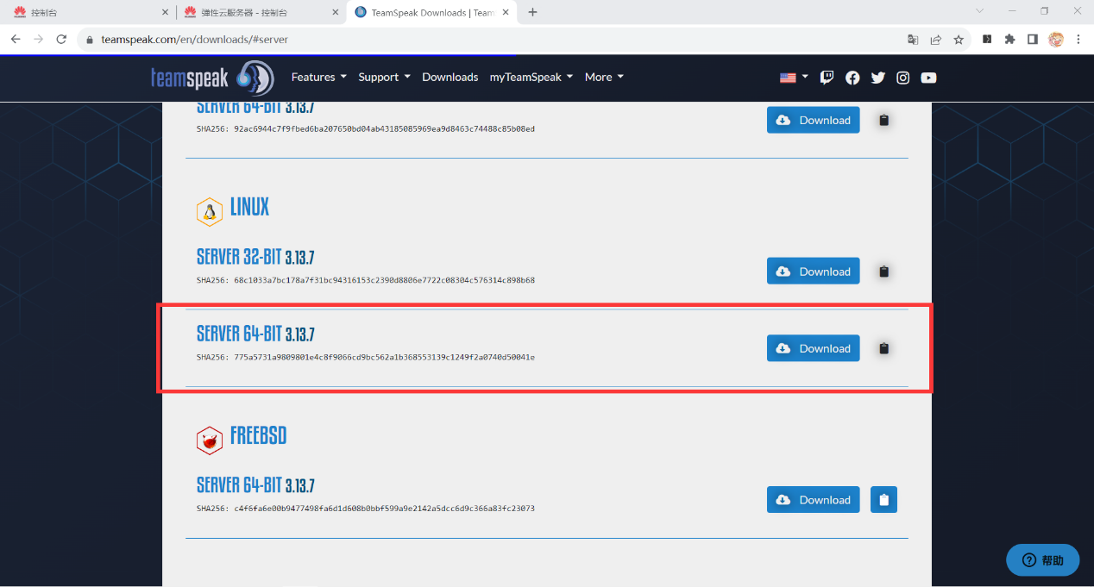This screenshot has width=1094, height=587.
Task: Toggle the browser side panel icon
Action: [x=1033, y=40]
